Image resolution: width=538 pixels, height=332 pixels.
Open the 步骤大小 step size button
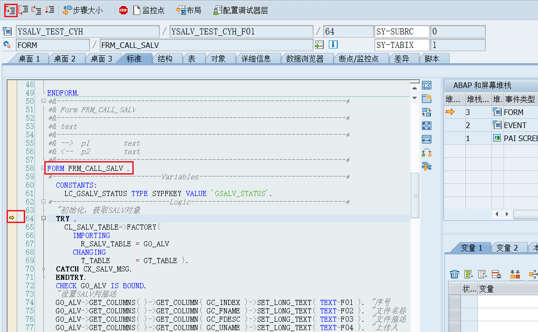pyautogui.click(x=83, y=10)
